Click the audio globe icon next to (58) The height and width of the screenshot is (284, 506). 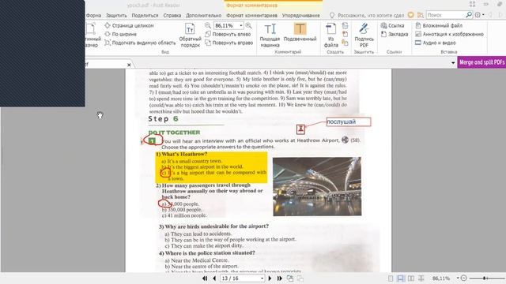pyautogui.click(x=345, y=140)
